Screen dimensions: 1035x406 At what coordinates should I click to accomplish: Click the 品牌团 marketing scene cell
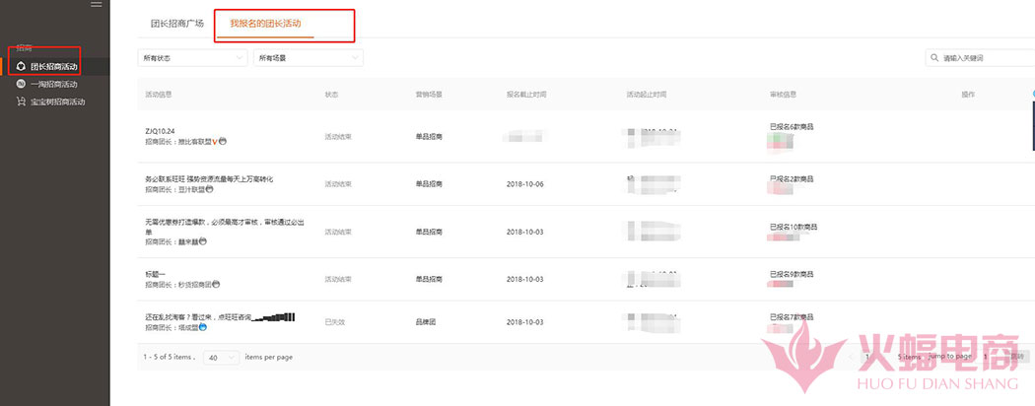[x=426, y=322]
